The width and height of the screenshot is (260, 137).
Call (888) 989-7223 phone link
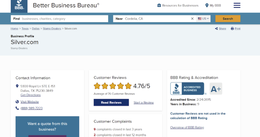tap(31, 108)
